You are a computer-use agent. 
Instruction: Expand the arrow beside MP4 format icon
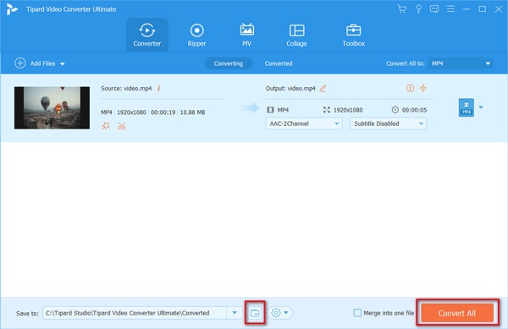(481, 107)
